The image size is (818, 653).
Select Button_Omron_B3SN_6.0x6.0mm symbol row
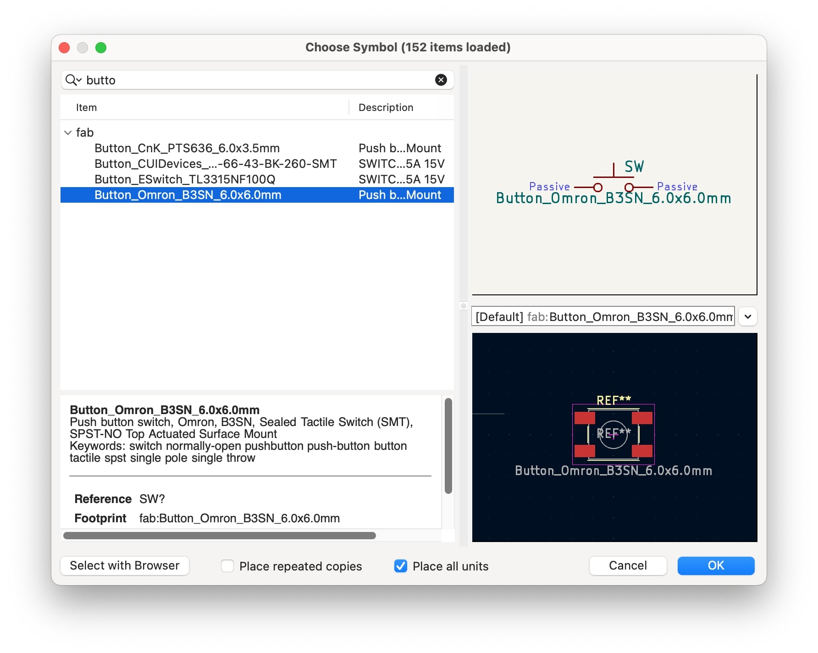257,195
